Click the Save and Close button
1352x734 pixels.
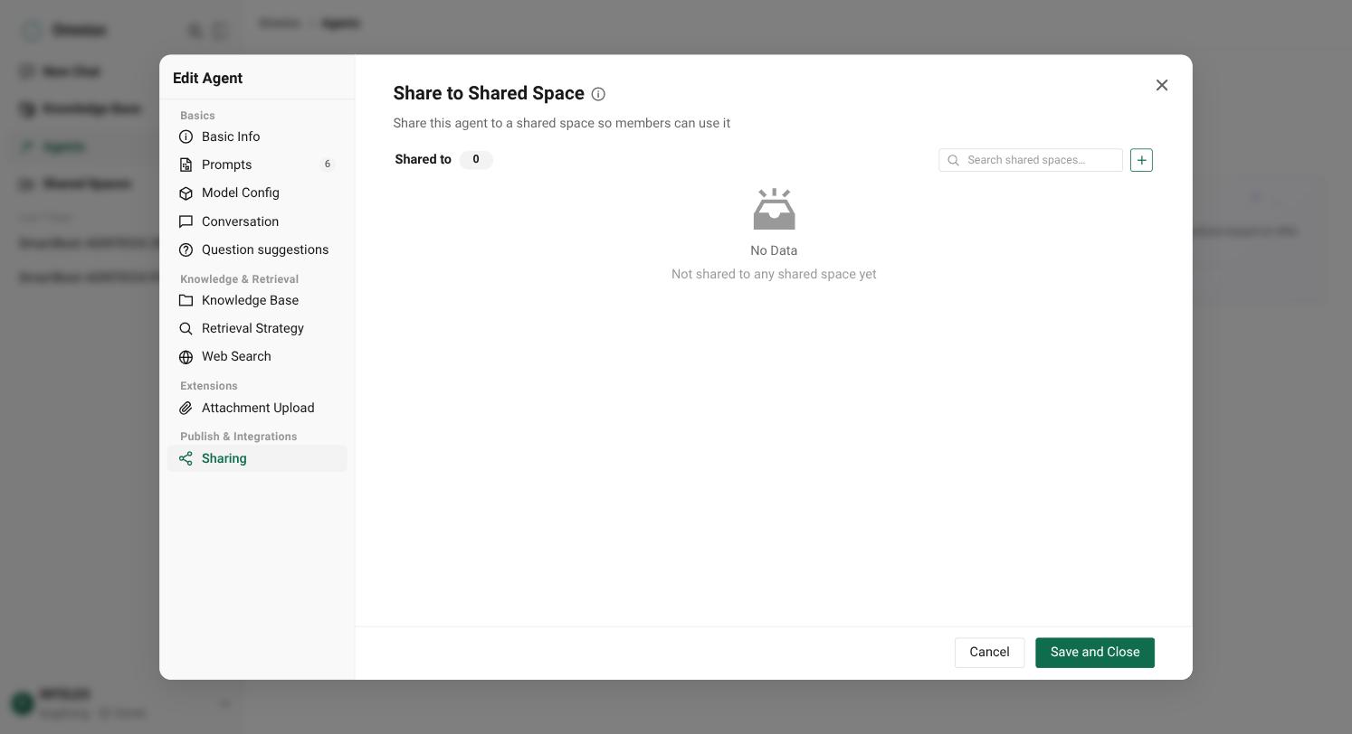1095,653
